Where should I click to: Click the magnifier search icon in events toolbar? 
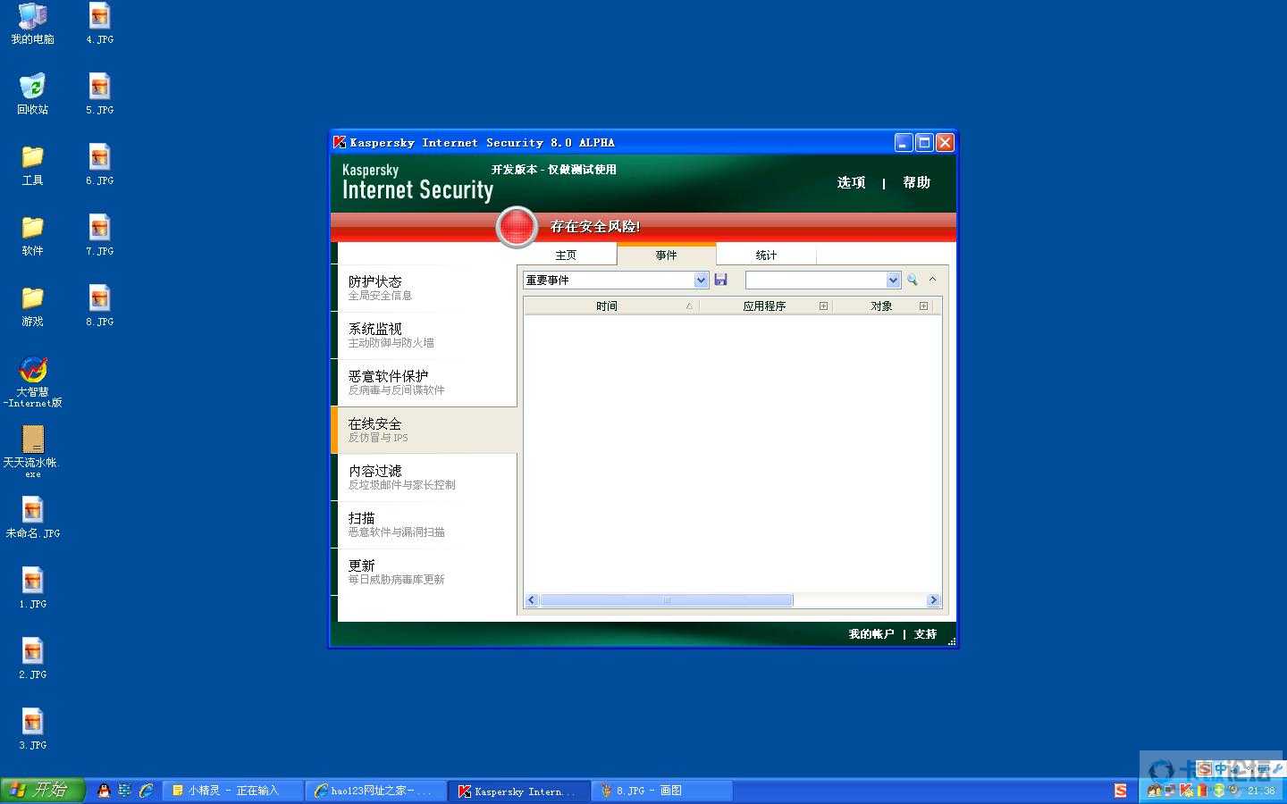[x=912, y=280]
